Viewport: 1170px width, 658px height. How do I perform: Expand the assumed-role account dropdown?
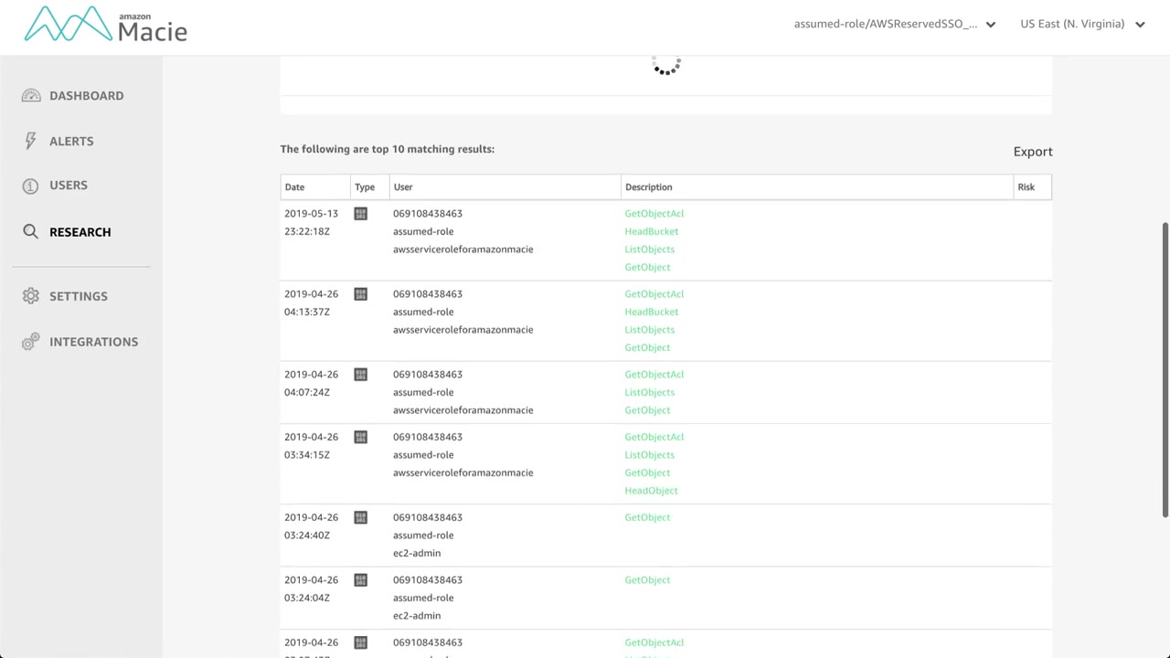point(990,25)
